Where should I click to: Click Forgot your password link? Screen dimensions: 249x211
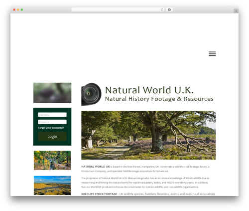(51, 128)
